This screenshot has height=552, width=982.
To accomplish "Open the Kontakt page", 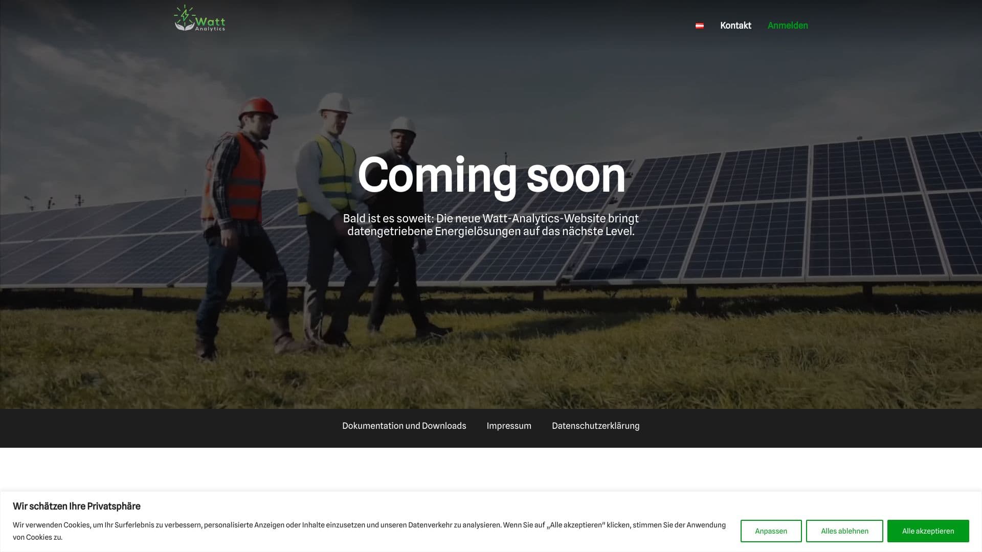I will point(735,25).
